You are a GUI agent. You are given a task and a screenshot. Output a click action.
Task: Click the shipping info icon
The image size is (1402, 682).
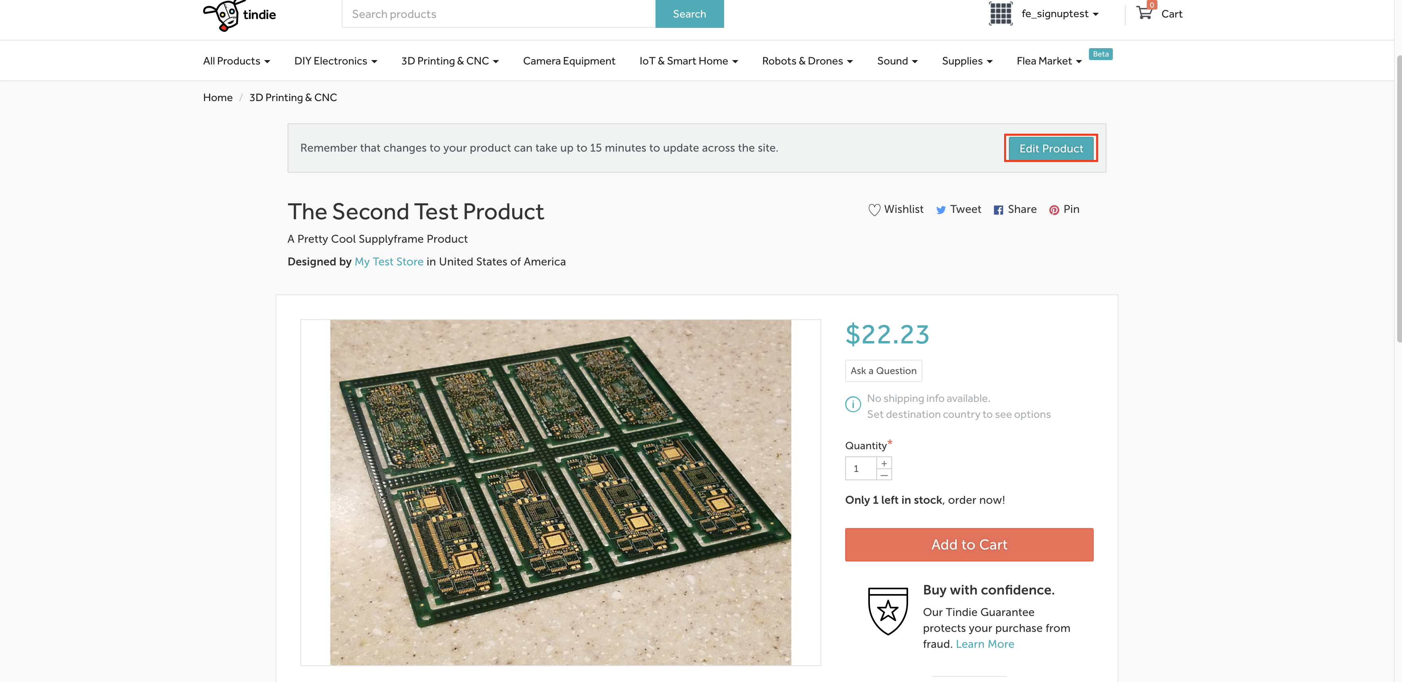click(x=853, y=405)
